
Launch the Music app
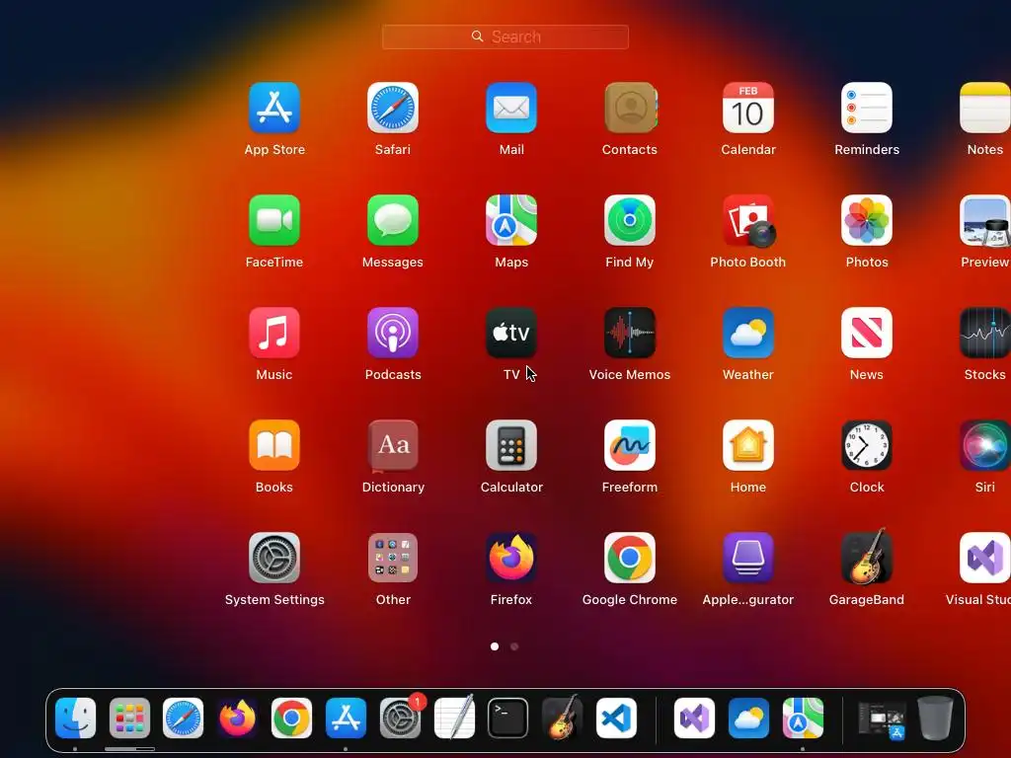click(x=274, y=333)
